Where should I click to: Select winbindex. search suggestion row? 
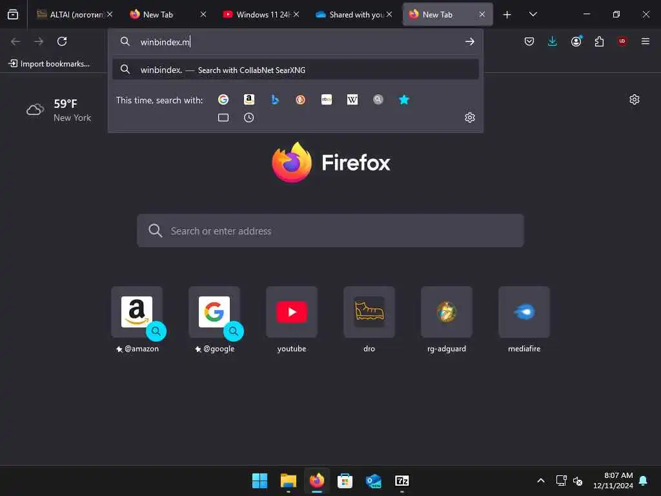click(296, 70)
